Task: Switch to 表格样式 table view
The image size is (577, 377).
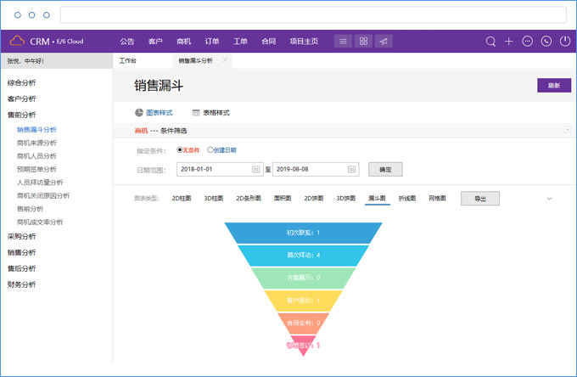Action: 211,113
